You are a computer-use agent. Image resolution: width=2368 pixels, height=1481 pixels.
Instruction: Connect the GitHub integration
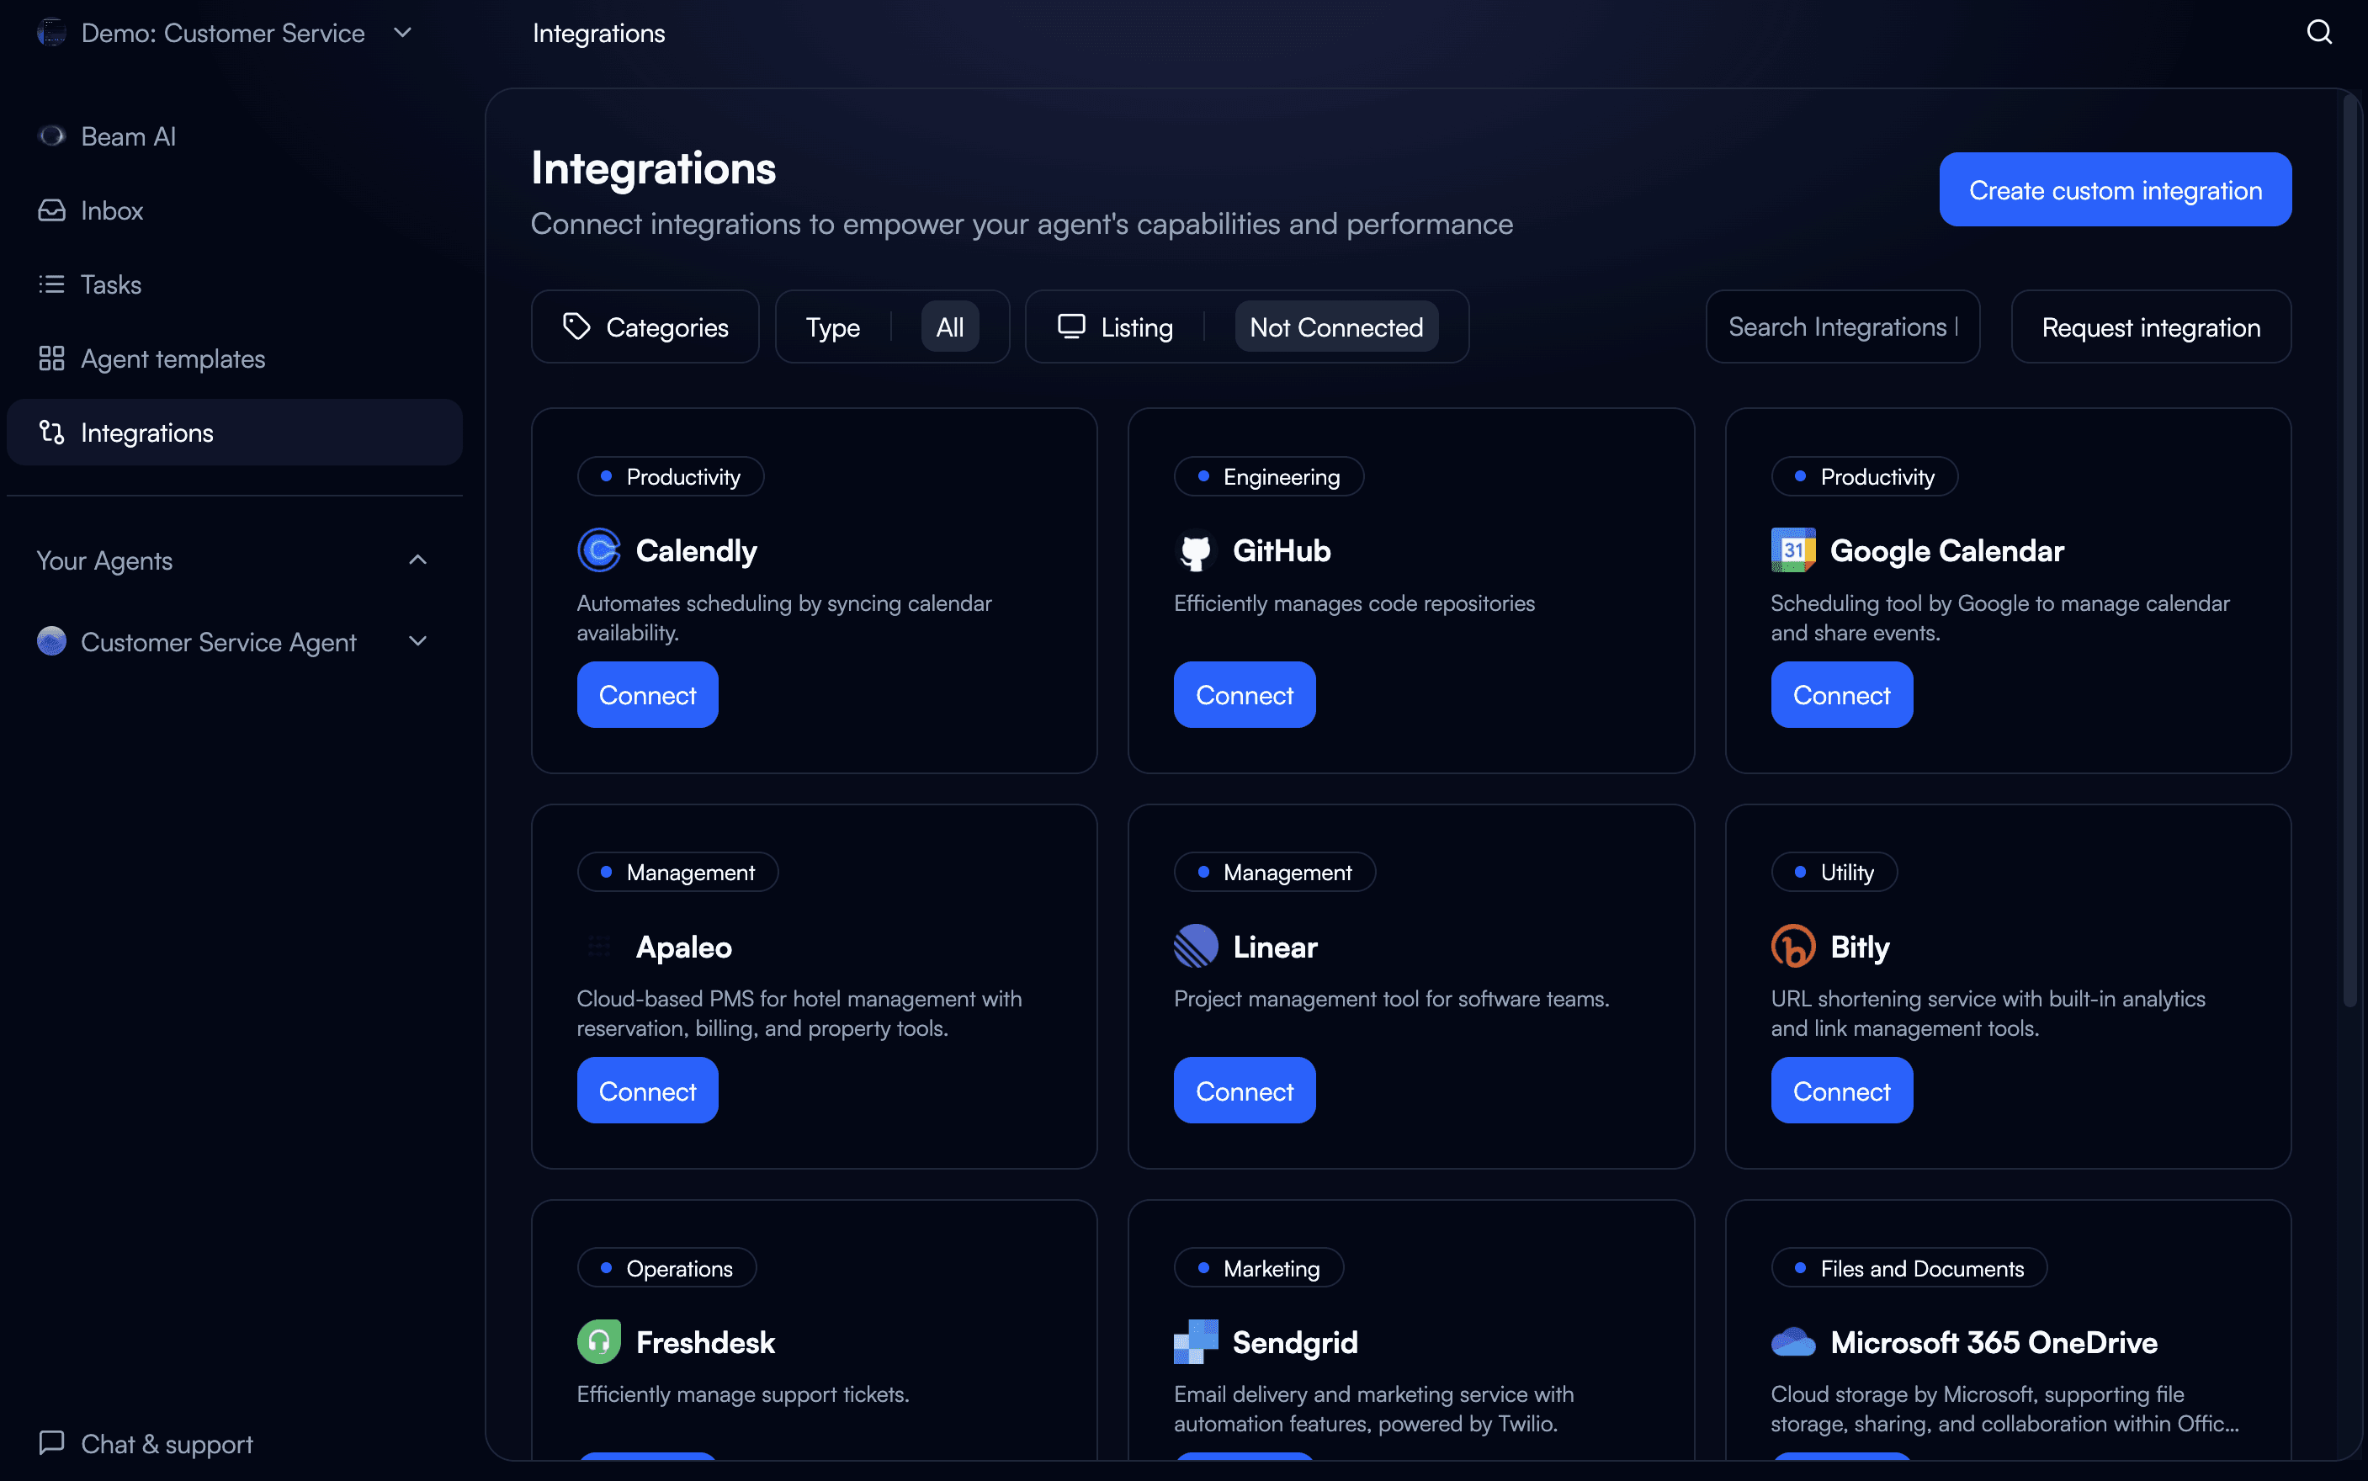[x=1244, y=695]
